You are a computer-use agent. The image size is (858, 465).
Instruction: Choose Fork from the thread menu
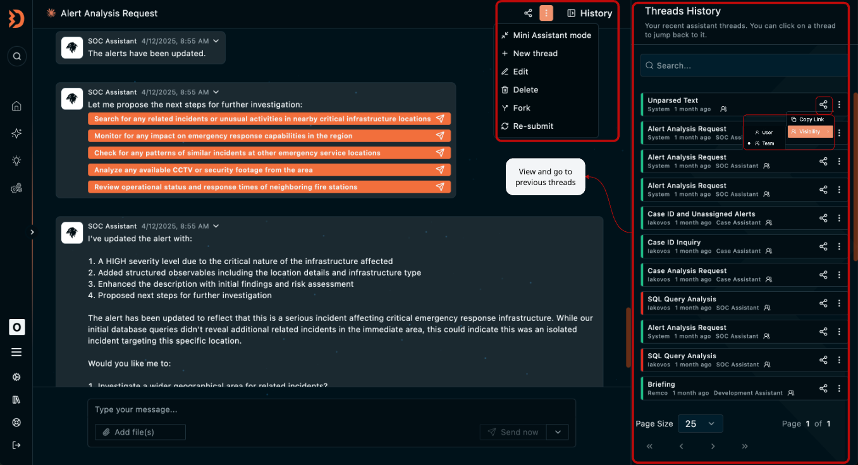522,108
